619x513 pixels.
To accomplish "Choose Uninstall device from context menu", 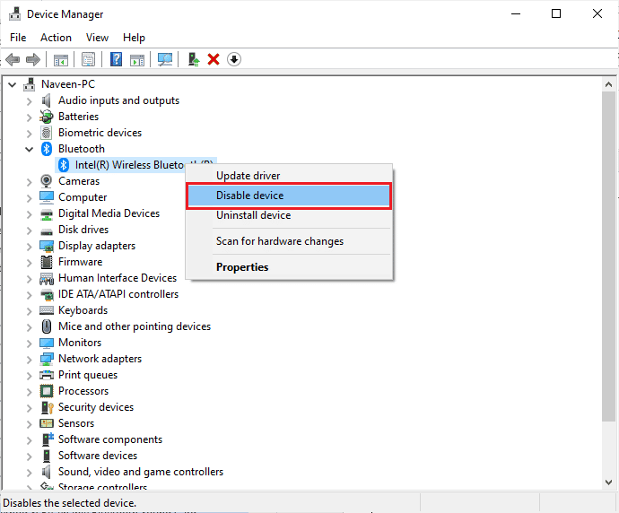I will (290, 215).
